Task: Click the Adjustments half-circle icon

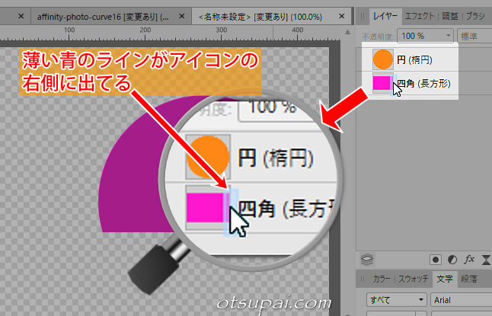Action: (452, 259)
